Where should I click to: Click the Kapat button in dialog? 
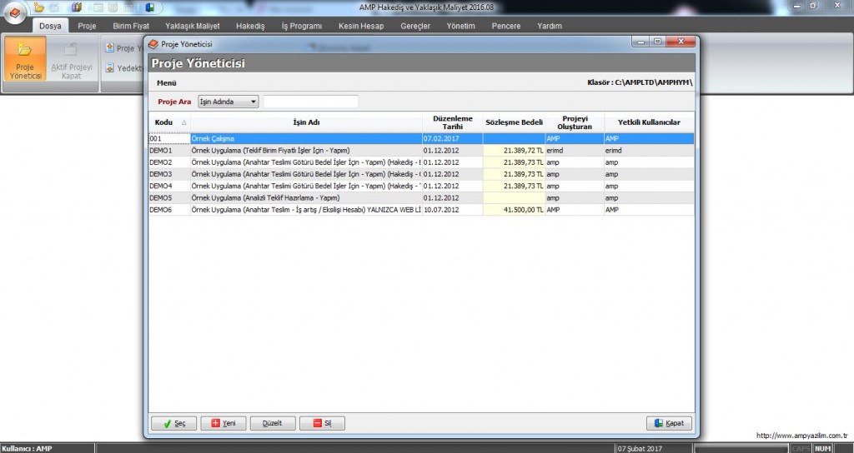(669, 423)
